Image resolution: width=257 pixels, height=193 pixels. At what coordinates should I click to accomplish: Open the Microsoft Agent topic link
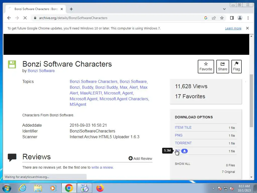[84, 99]
